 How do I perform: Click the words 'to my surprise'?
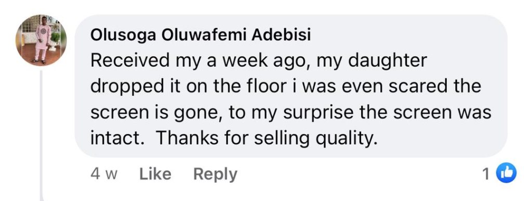click(x=291, y=113)
